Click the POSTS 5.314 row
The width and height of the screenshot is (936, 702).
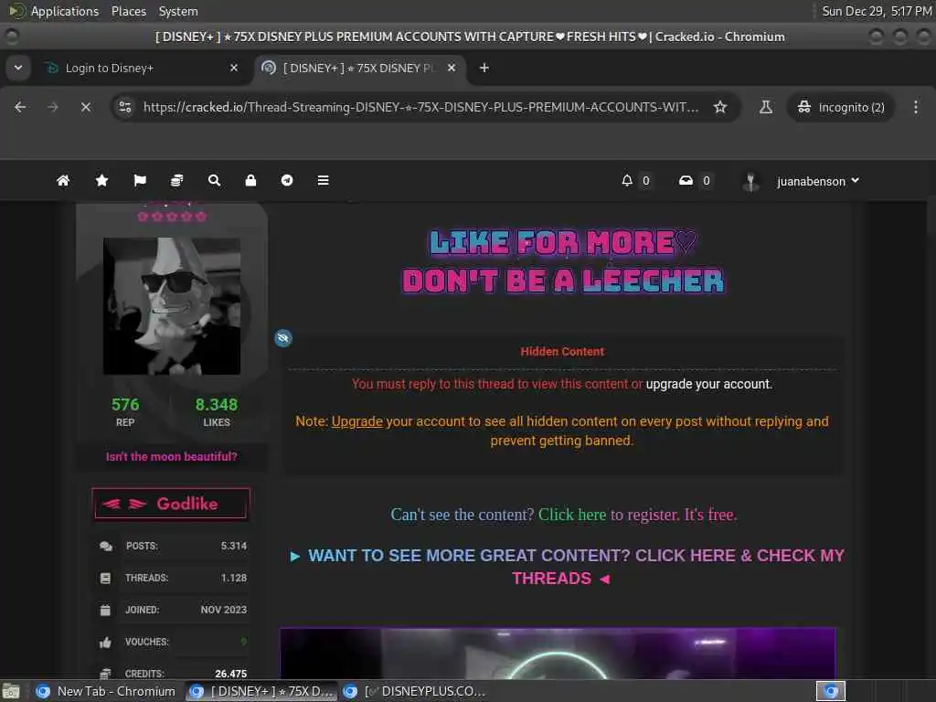[x=173, y=546]
